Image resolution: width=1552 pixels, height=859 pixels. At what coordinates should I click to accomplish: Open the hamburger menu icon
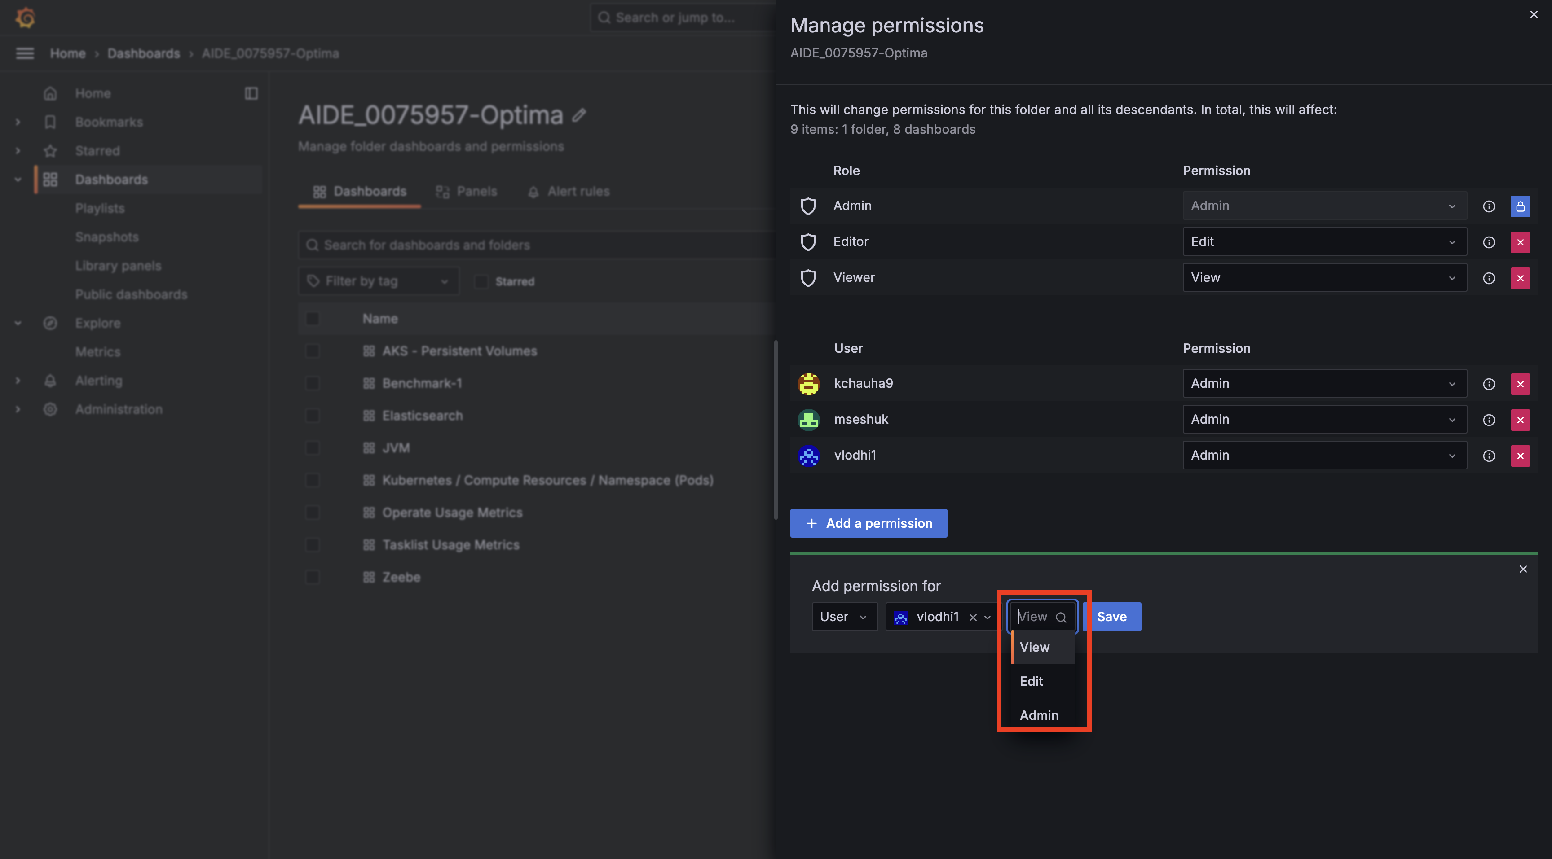25,53
